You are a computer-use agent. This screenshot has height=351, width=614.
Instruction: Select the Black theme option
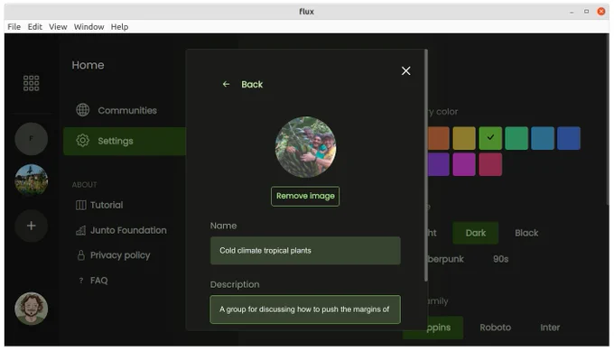(x=526, y=233)
